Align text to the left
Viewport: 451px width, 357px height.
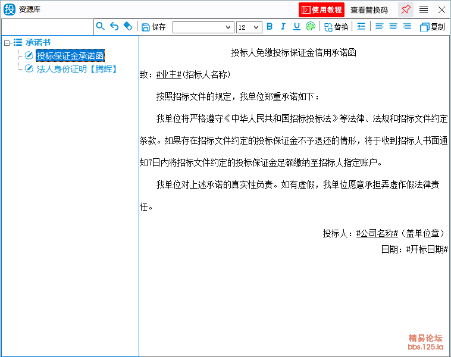(380, 26)
